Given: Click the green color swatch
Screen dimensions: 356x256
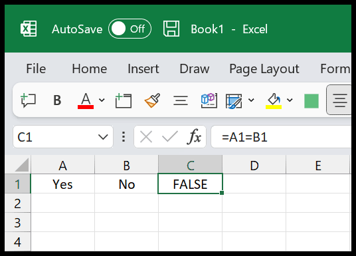Looking at the screenshot, I should pos(311,100).
